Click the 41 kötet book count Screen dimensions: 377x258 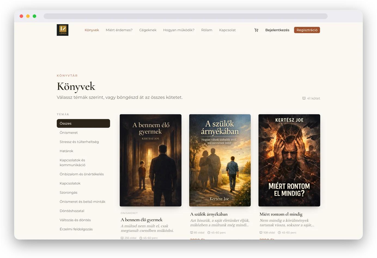(311, 98)
